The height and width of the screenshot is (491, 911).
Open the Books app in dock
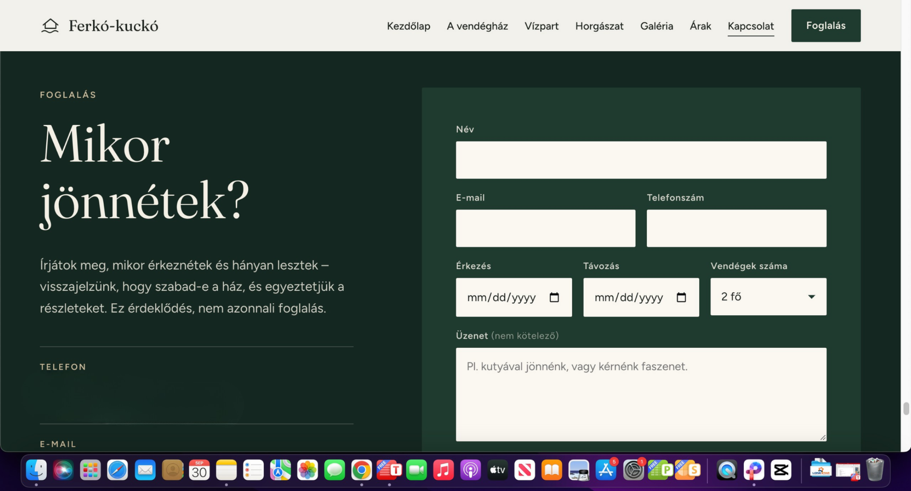[x=552, y=470]
